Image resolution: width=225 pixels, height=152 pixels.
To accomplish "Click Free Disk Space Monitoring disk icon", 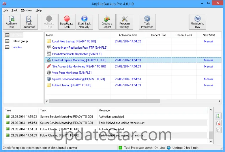I will tap(49, 60).
